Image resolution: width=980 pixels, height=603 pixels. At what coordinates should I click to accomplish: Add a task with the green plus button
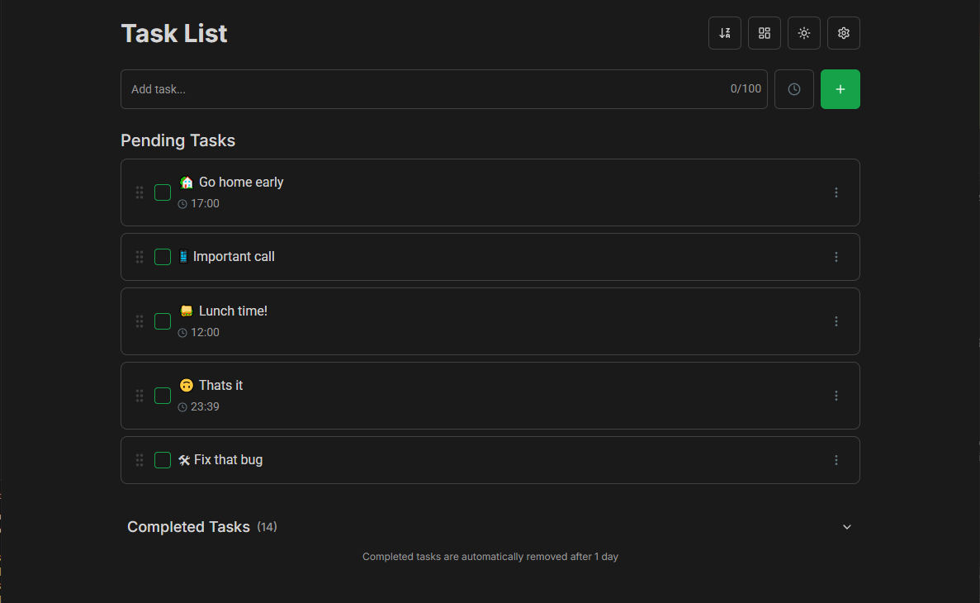tap(840, 88)
